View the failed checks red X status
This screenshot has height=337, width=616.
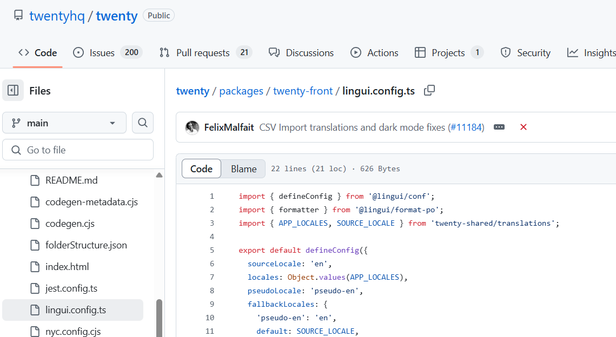coord(524,127)
